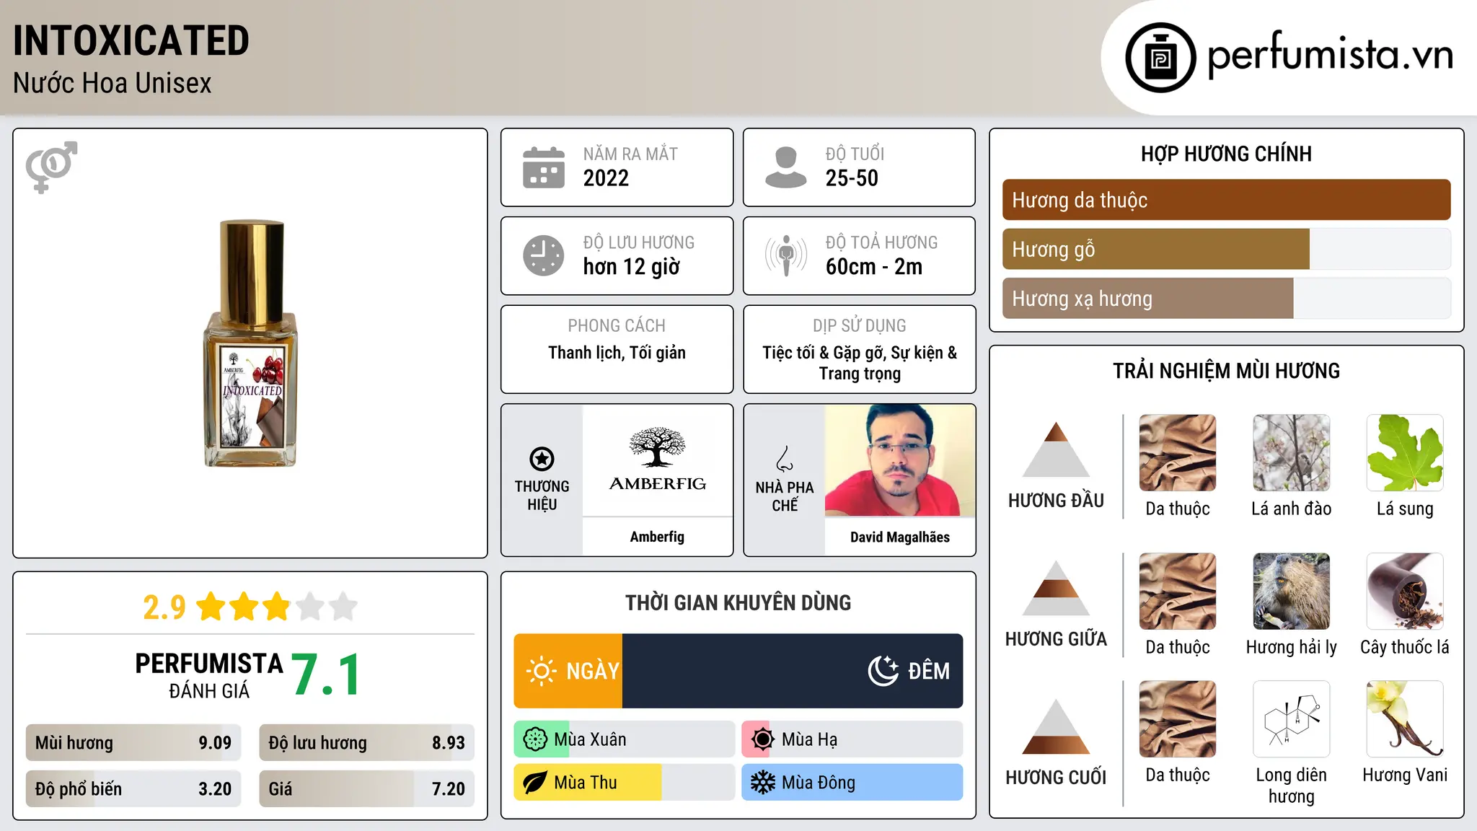Image resolution: width=1477 pixels, height=831 pixels.
Task: Click the nose icon above Nhà pha chế
Action: tap(785, 459)
